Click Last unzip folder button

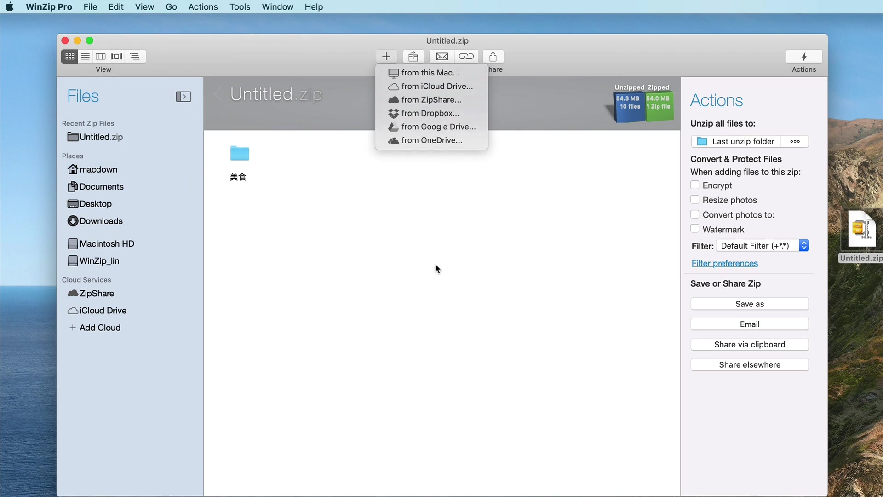(736, 141)
